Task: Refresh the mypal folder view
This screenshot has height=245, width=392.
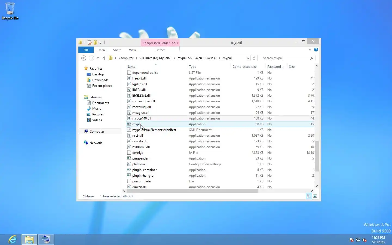Action: 254,58
